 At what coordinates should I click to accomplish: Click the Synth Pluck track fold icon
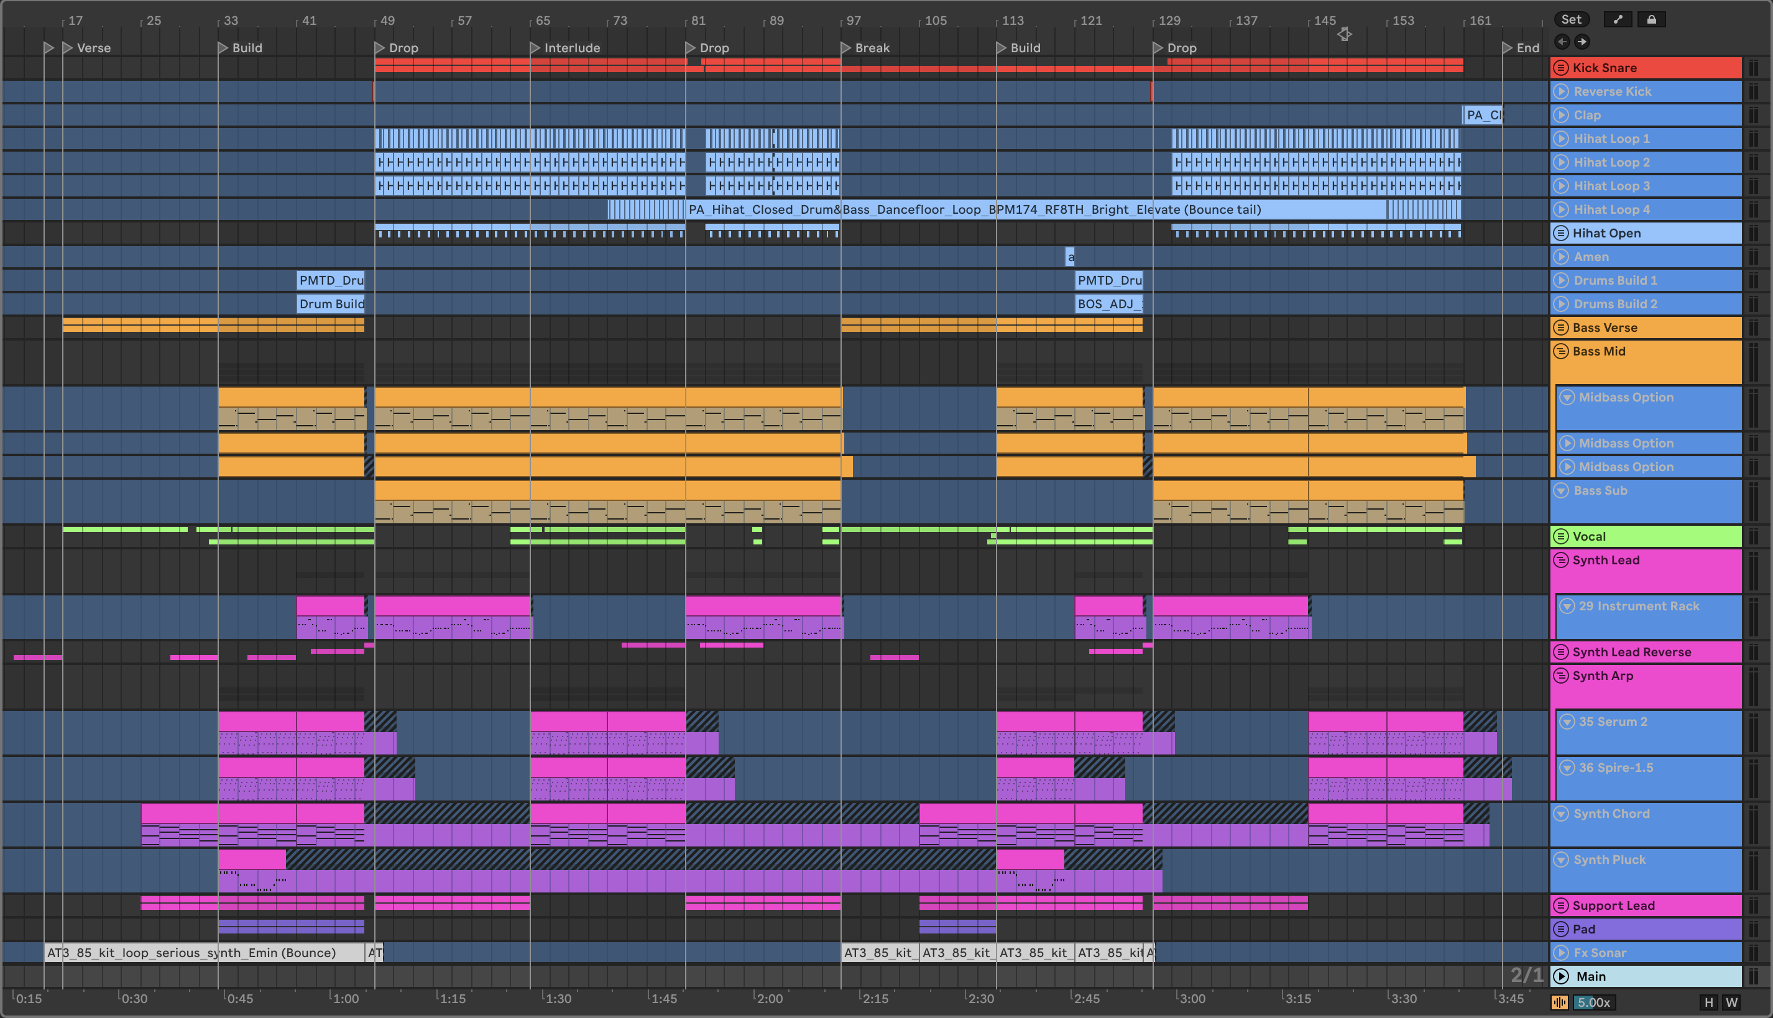click(1561, 860)
